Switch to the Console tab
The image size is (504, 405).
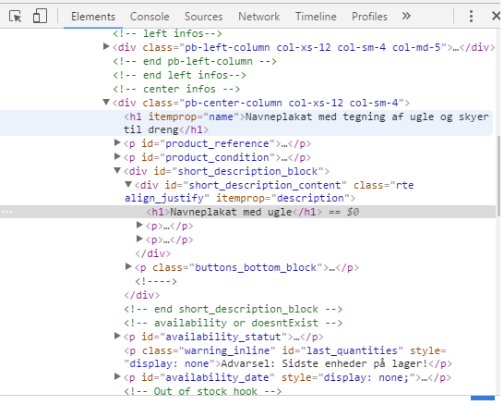[x=150, y=17]
